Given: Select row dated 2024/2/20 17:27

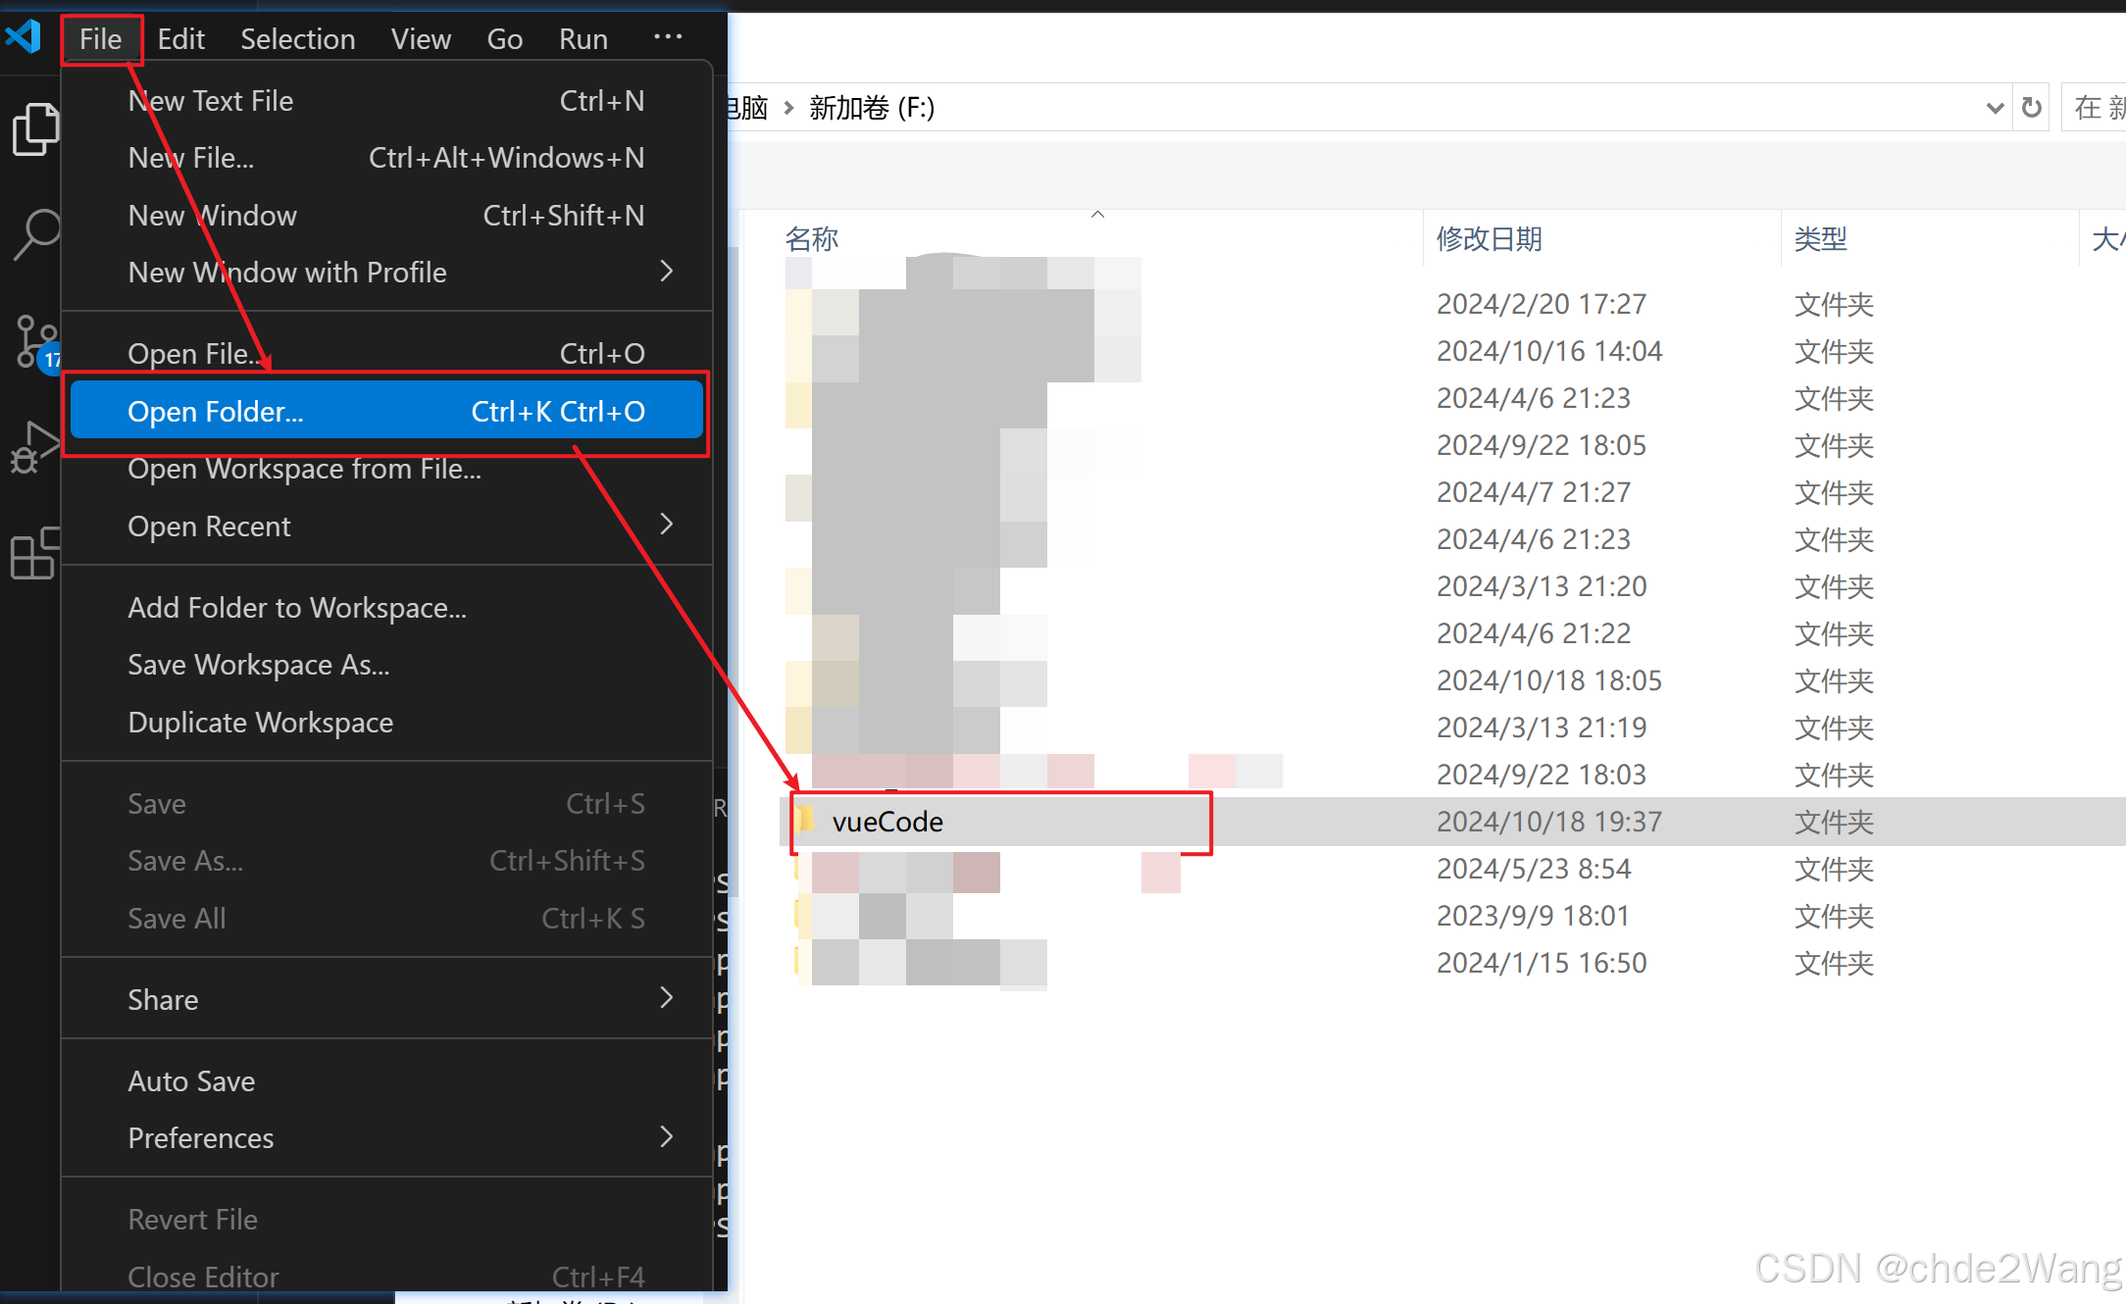Looking at the screenshot, I should pyautogui.click(x=1451, y=304).
